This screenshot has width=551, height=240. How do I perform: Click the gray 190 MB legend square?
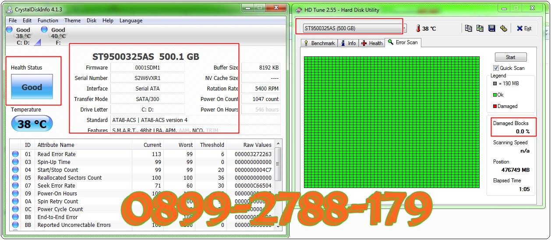click(494, 83)
